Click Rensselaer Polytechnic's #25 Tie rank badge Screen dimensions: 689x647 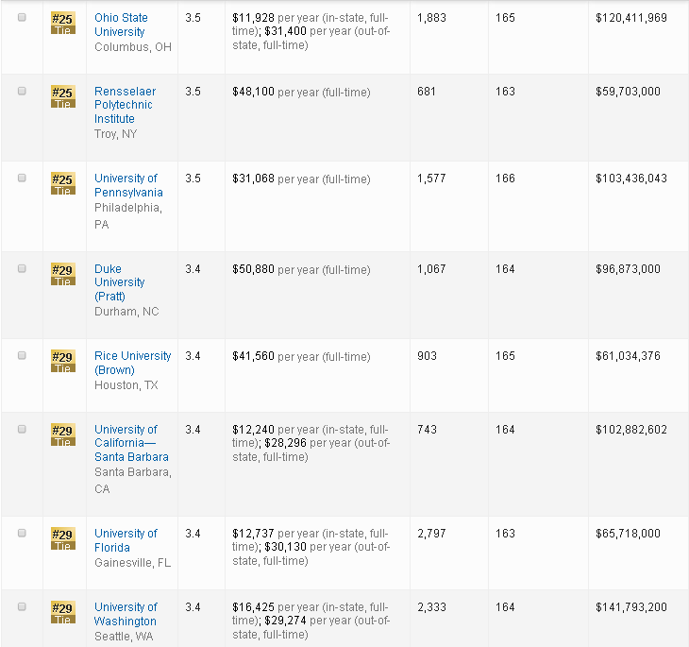pos(62,97)
